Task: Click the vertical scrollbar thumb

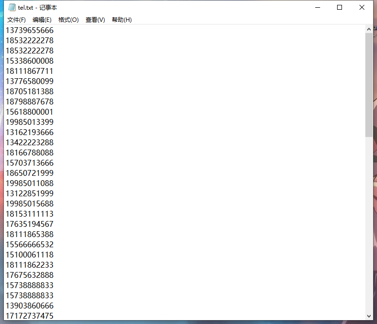Action: pyautogui.click(x=369, y=85)
